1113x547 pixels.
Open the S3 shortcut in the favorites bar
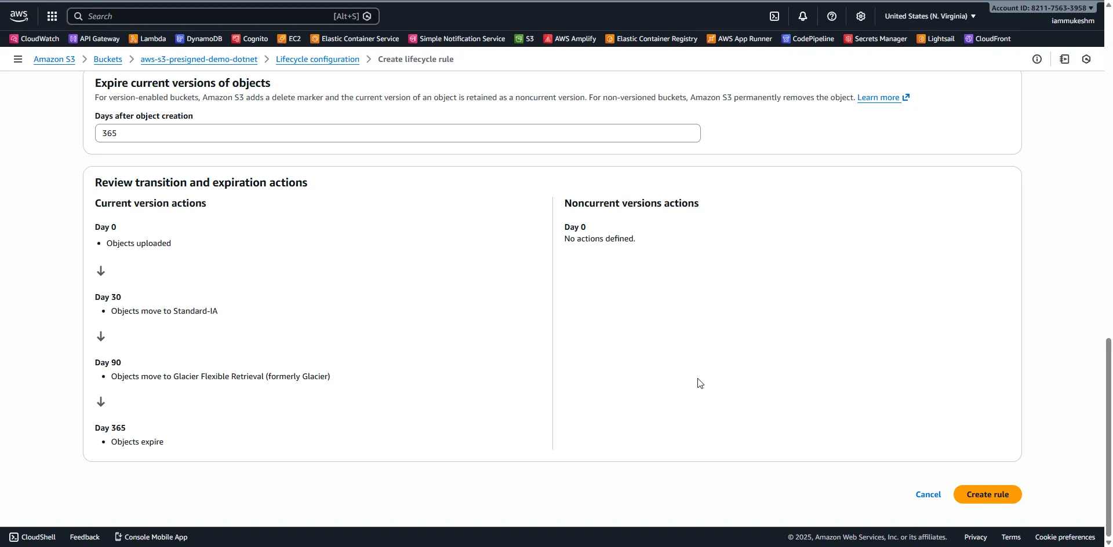click(524, 39)
